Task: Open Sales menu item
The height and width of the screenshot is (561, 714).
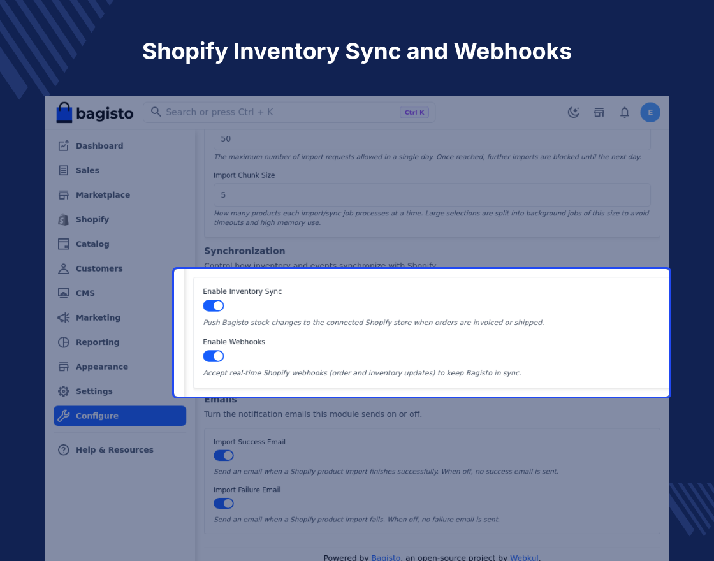Action: click(x=120, y=170)
